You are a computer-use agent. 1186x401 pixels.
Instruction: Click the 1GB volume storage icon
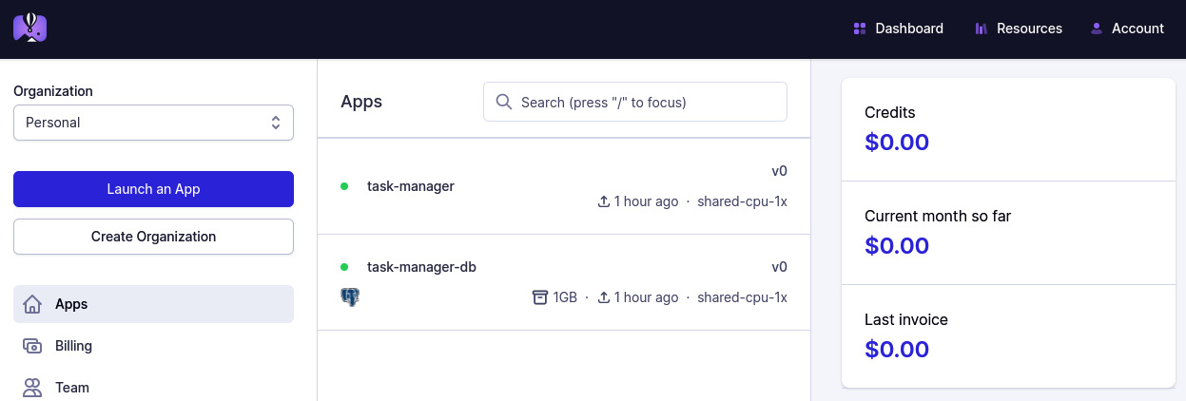540,297
